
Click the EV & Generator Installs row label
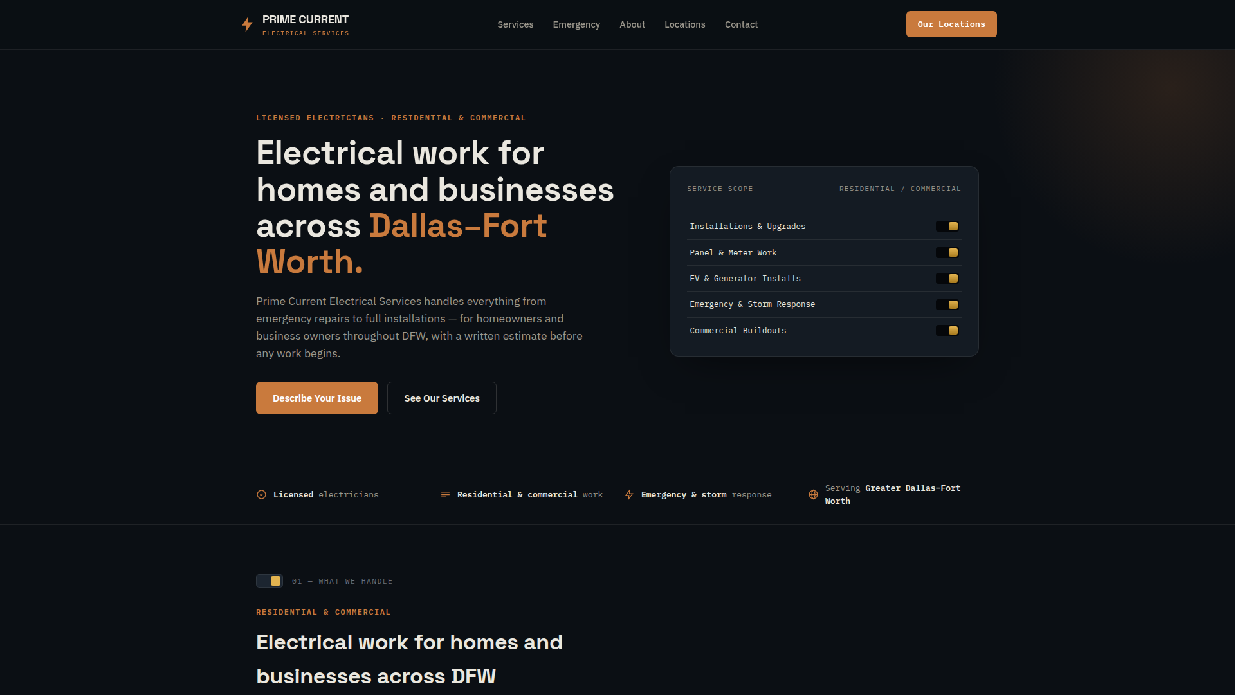(x=745, y=279)
